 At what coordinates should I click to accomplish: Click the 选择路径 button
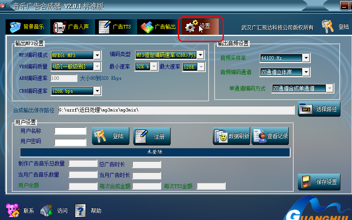[x=319, y=109]
